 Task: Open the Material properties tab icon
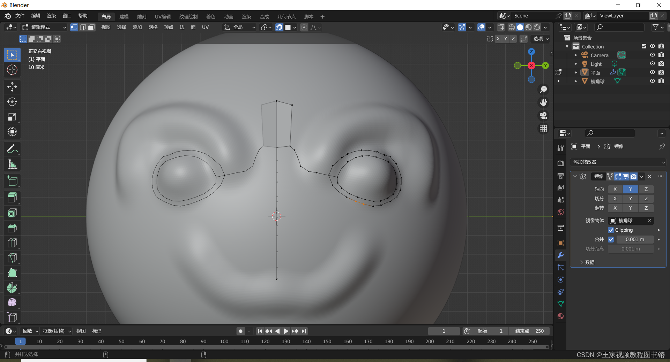pos(560,316)
